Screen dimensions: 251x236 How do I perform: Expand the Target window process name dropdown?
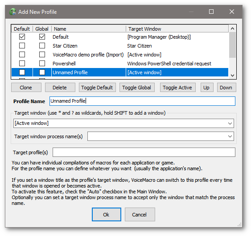tap(230, 136)
